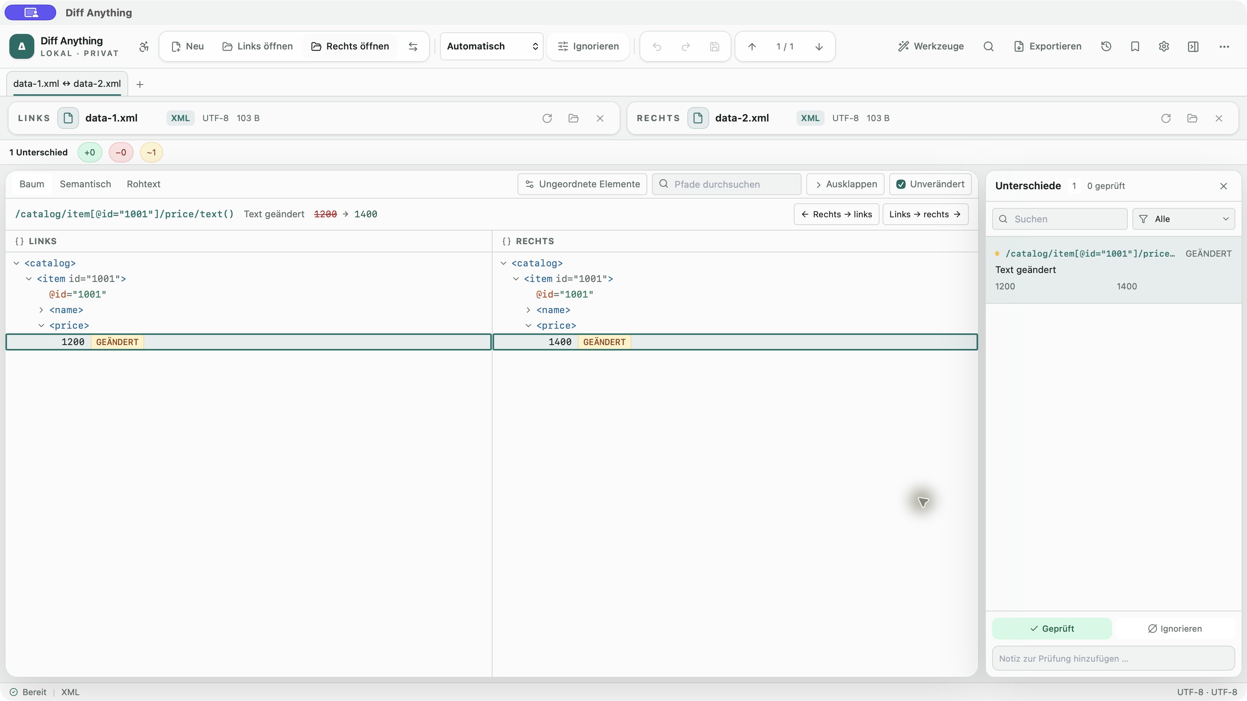Click Ausklappen to expand all
The image size is (1247, 701).
pyautogui.click(x=845, y=184)
